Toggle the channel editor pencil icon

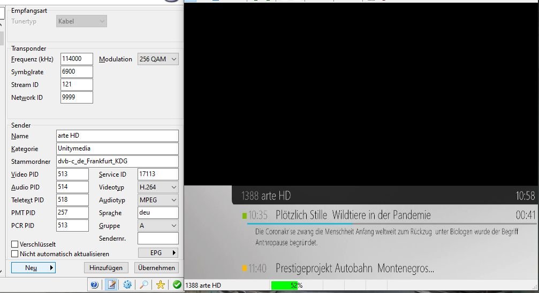pos(111,284)
